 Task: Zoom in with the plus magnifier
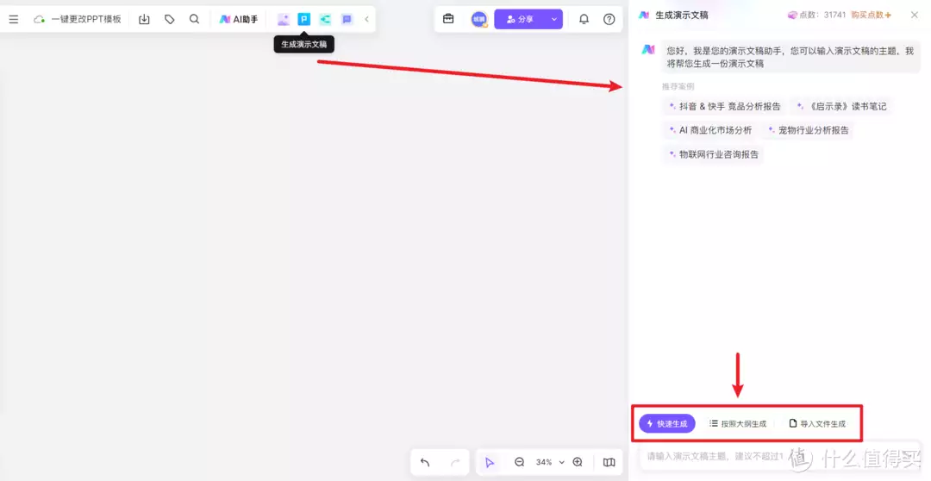pos(578,462)
